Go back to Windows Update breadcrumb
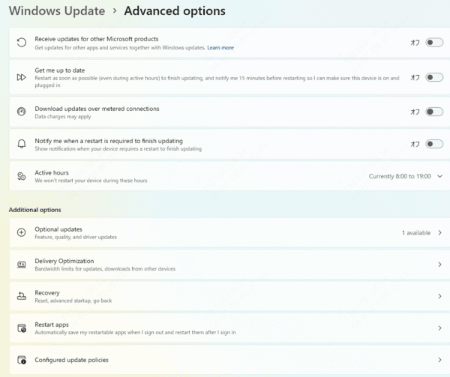450x377 pixels. pyautogui.click(x=57, y=11)
